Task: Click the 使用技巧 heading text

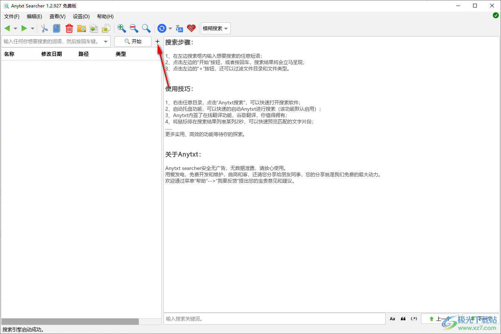Action: (x=179, y=89)
